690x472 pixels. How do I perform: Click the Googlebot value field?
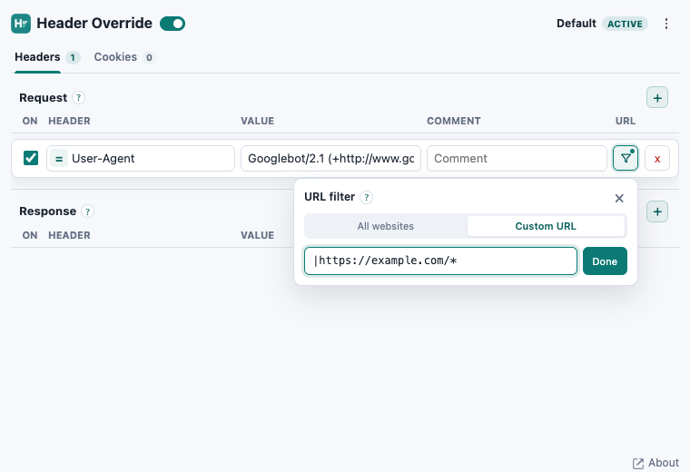(330, 158)
